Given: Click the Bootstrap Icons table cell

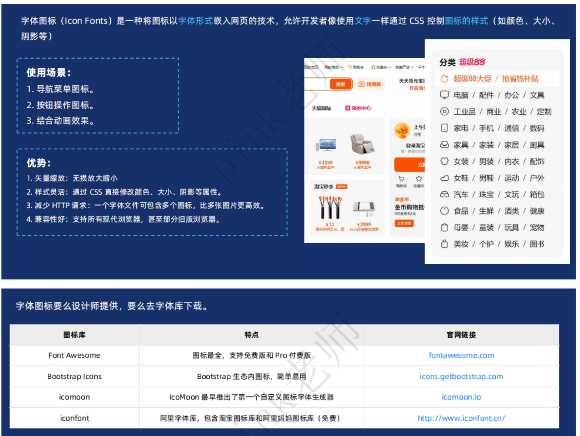Looking at the screenshot, I should pos(74,376).
